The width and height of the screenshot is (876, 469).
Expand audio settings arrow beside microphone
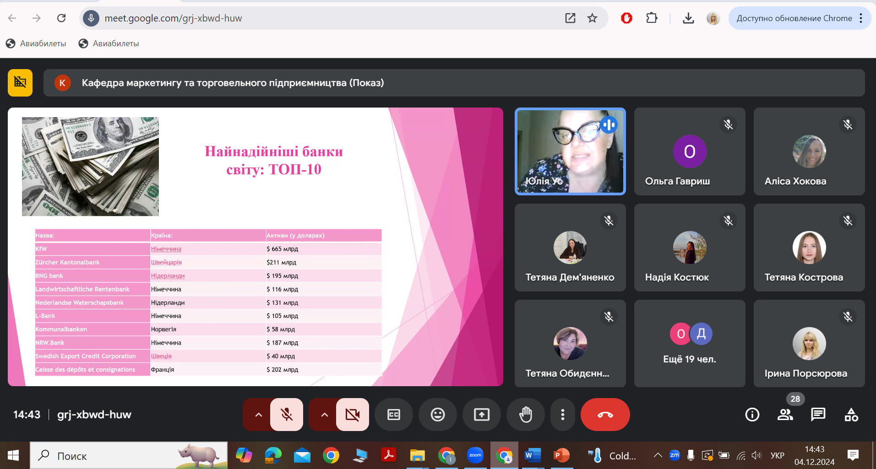click(258, 415)
